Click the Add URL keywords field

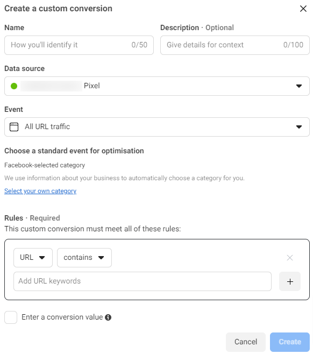click(143, 281)
